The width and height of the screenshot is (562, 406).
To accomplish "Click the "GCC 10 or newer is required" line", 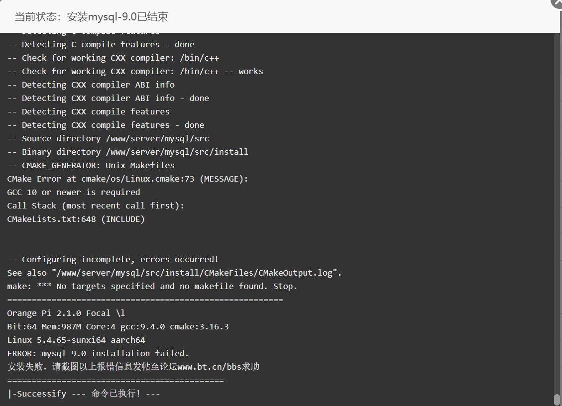I will [74, 193].
